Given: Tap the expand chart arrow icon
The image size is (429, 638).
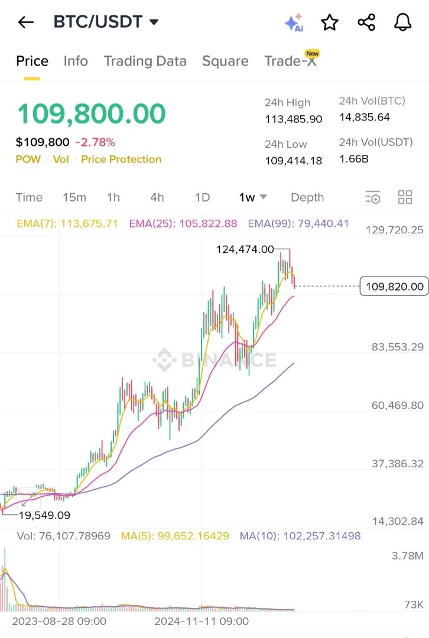Looking at the screenshot, I should 27,497.
